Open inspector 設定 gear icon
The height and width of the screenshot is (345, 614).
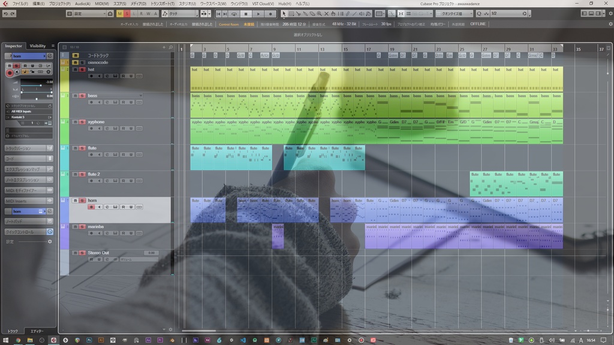(50, 242)
